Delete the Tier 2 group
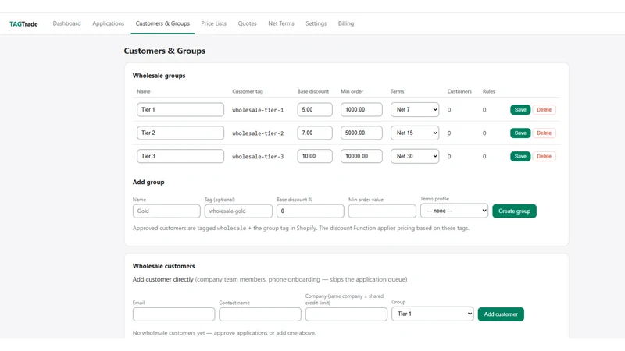Viewport: 625px width, 351px height. [544, 133]
